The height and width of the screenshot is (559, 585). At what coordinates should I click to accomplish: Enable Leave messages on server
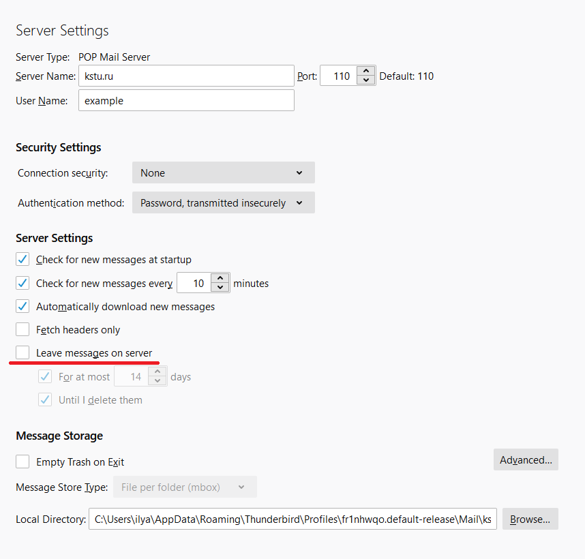23,353
